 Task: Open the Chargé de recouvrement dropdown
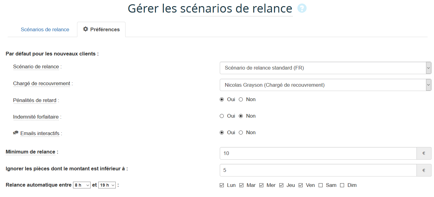325,85
